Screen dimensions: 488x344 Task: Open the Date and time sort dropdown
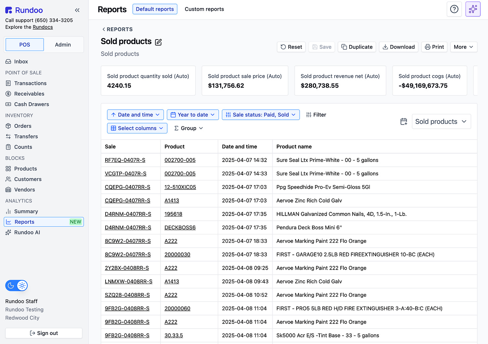135,115
